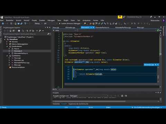Switch to the Kilometer.cpp editor tab
The height and width of the screenshot is (124, 166).
tap(70, 28)
